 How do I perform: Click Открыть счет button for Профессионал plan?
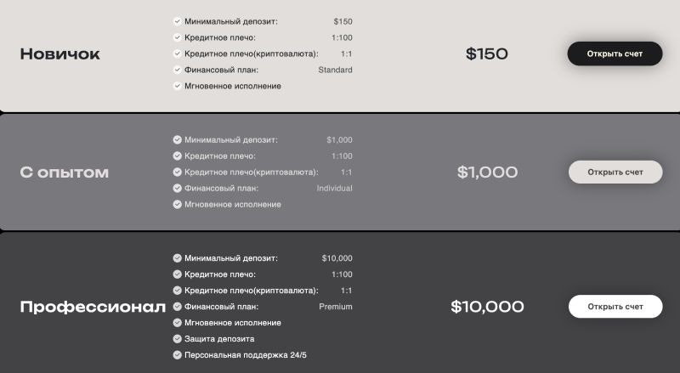[615, 307]
